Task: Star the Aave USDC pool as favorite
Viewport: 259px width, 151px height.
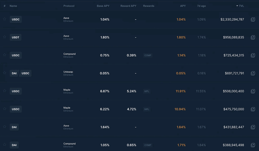Action: coord(4,19)
